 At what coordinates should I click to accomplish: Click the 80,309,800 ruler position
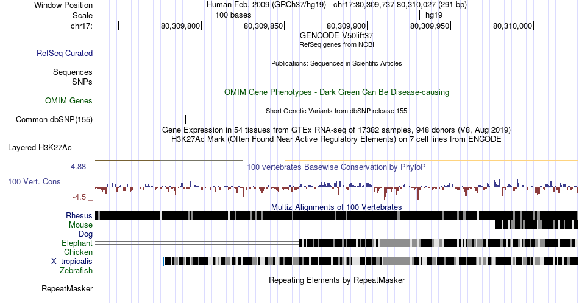(180, 26)
